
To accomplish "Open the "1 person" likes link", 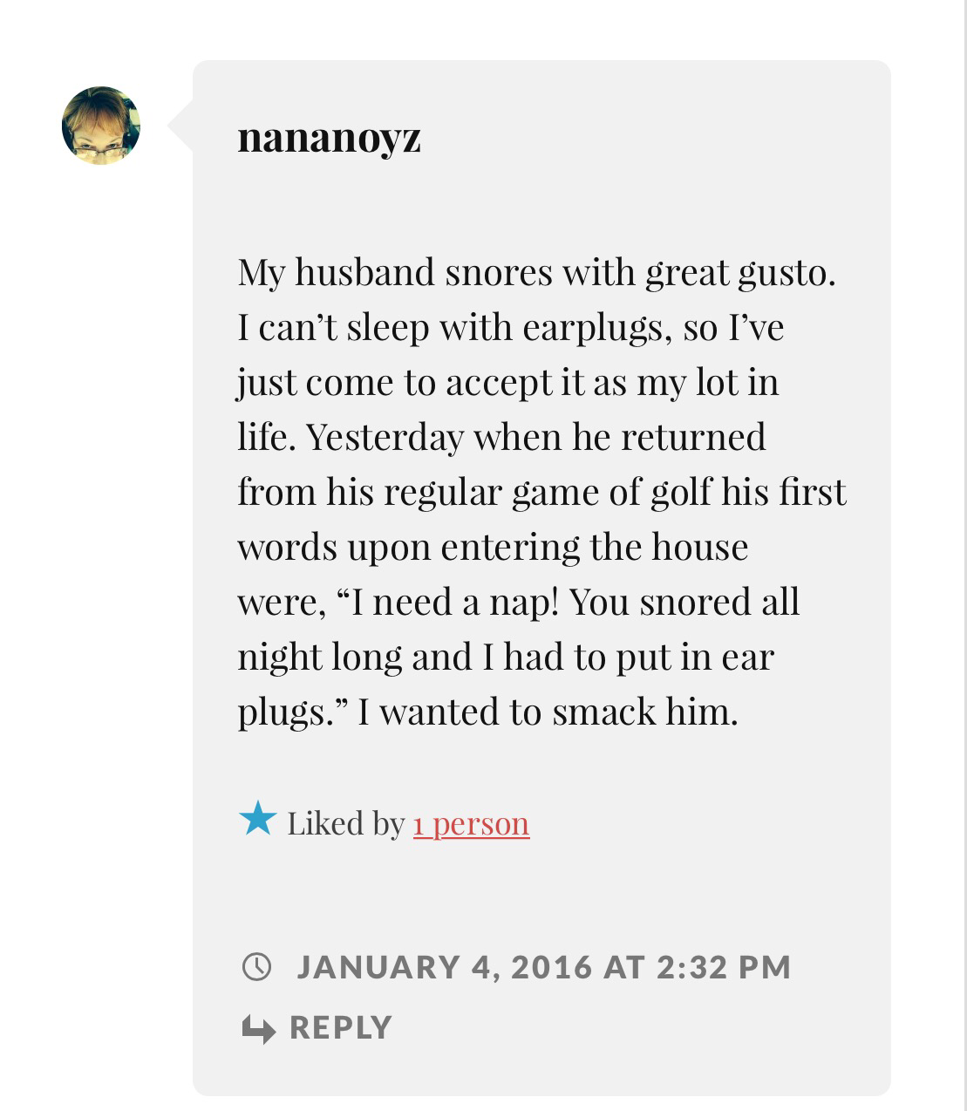I will [471, 823].
